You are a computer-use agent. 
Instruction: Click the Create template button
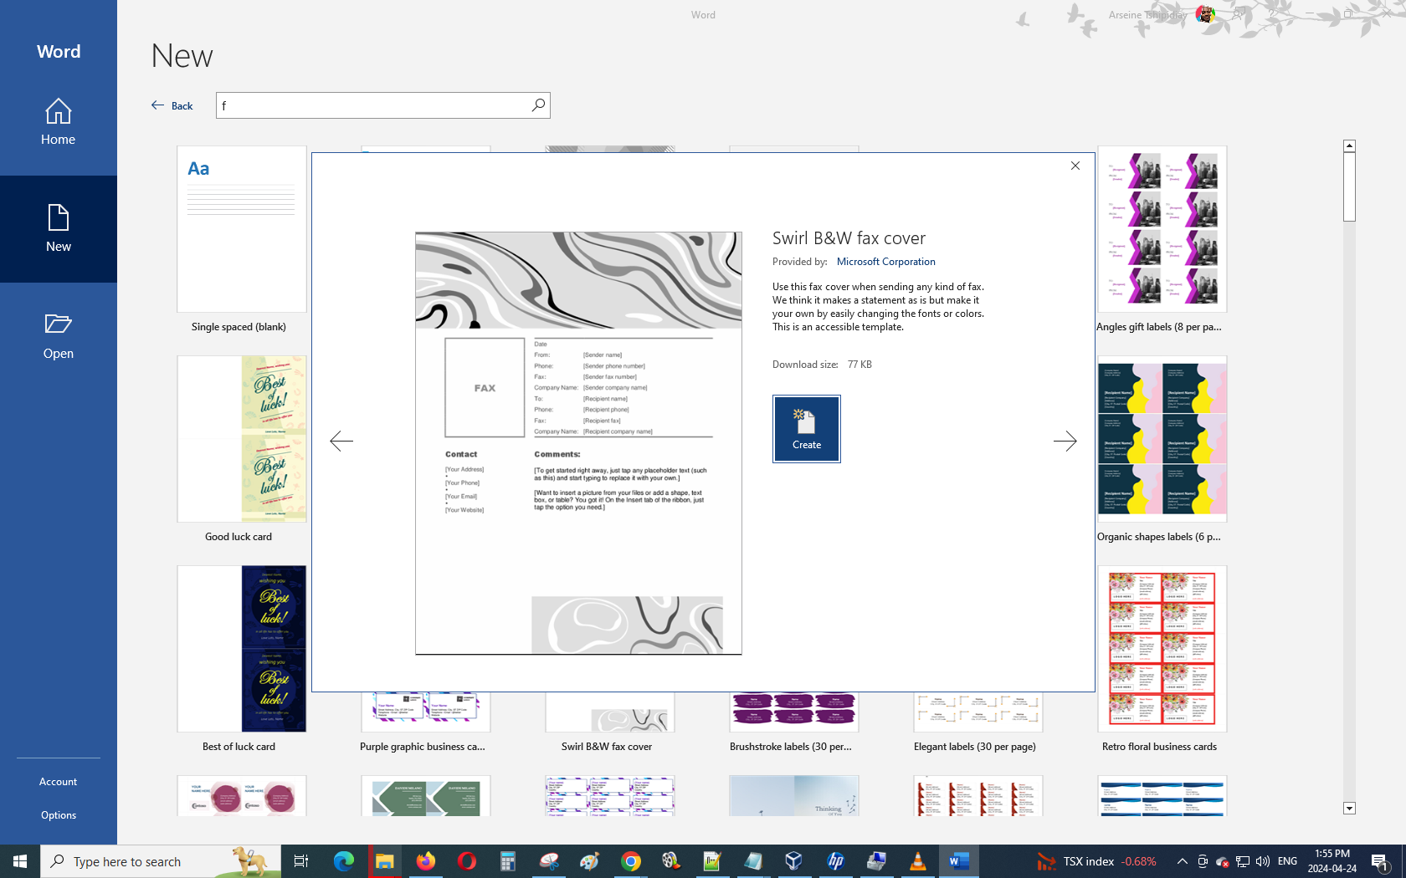coord(806,429)
